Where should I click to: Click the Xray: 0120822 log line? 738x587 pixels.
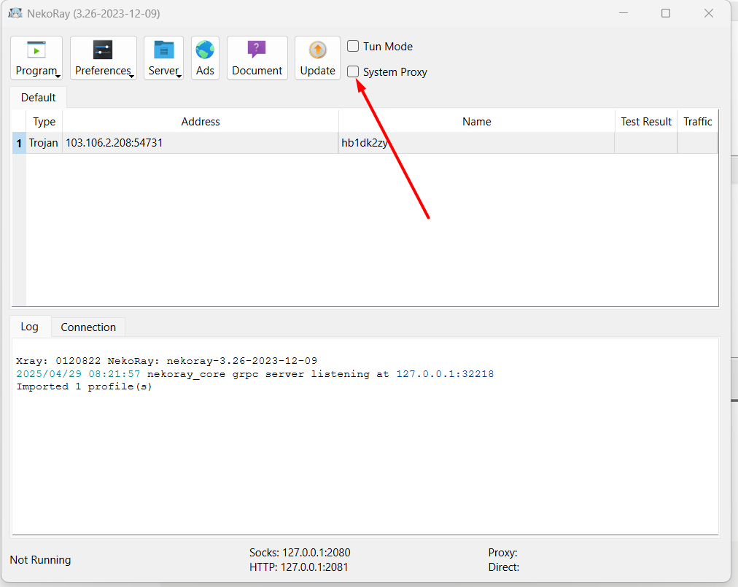pyautogui.click(x=166, y=361)
